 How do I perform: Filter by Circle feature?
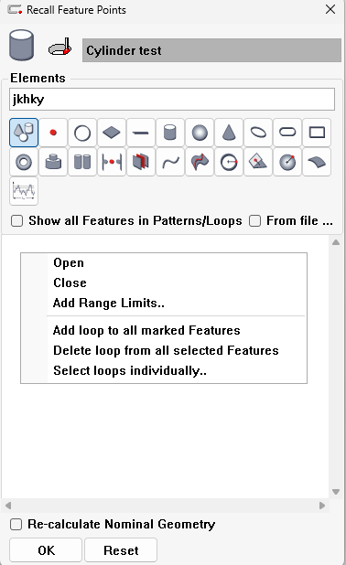(82, 133)
